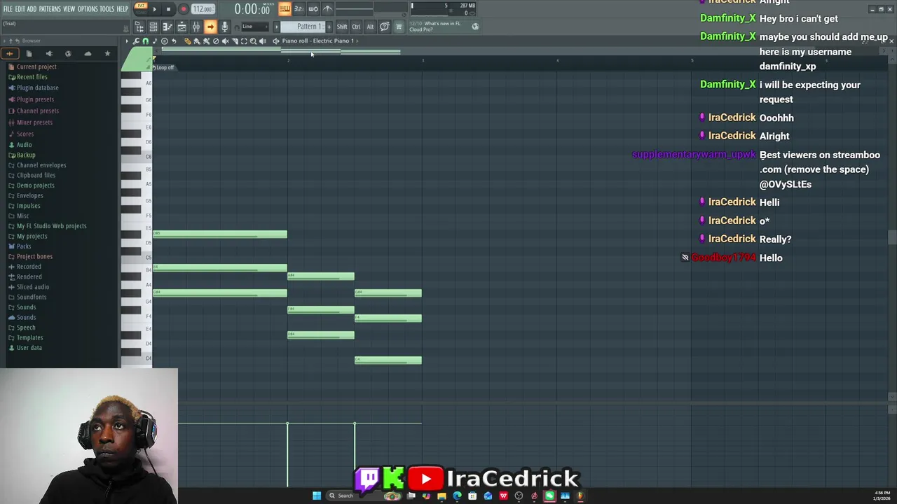Select the piano roll Draw pencil tool

pos(187,41)
